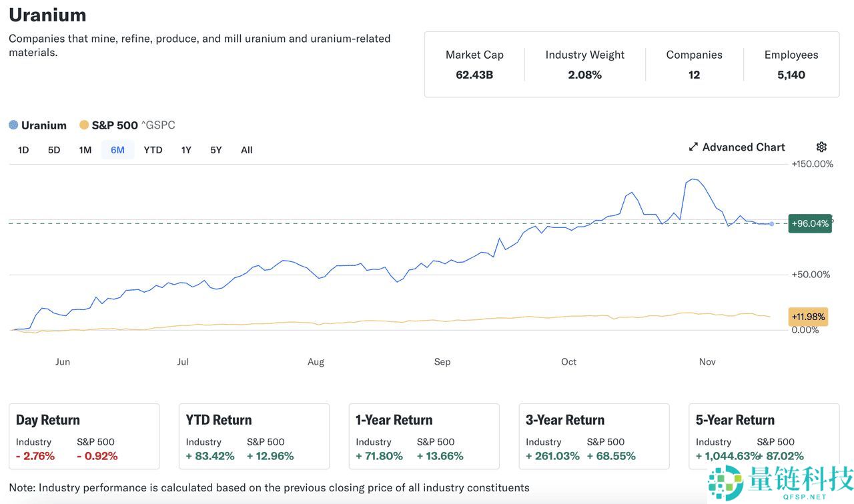This screenshot has width=854, height=504.
Task: Open the Advanced Chart link
Action: tap(743, 147)
